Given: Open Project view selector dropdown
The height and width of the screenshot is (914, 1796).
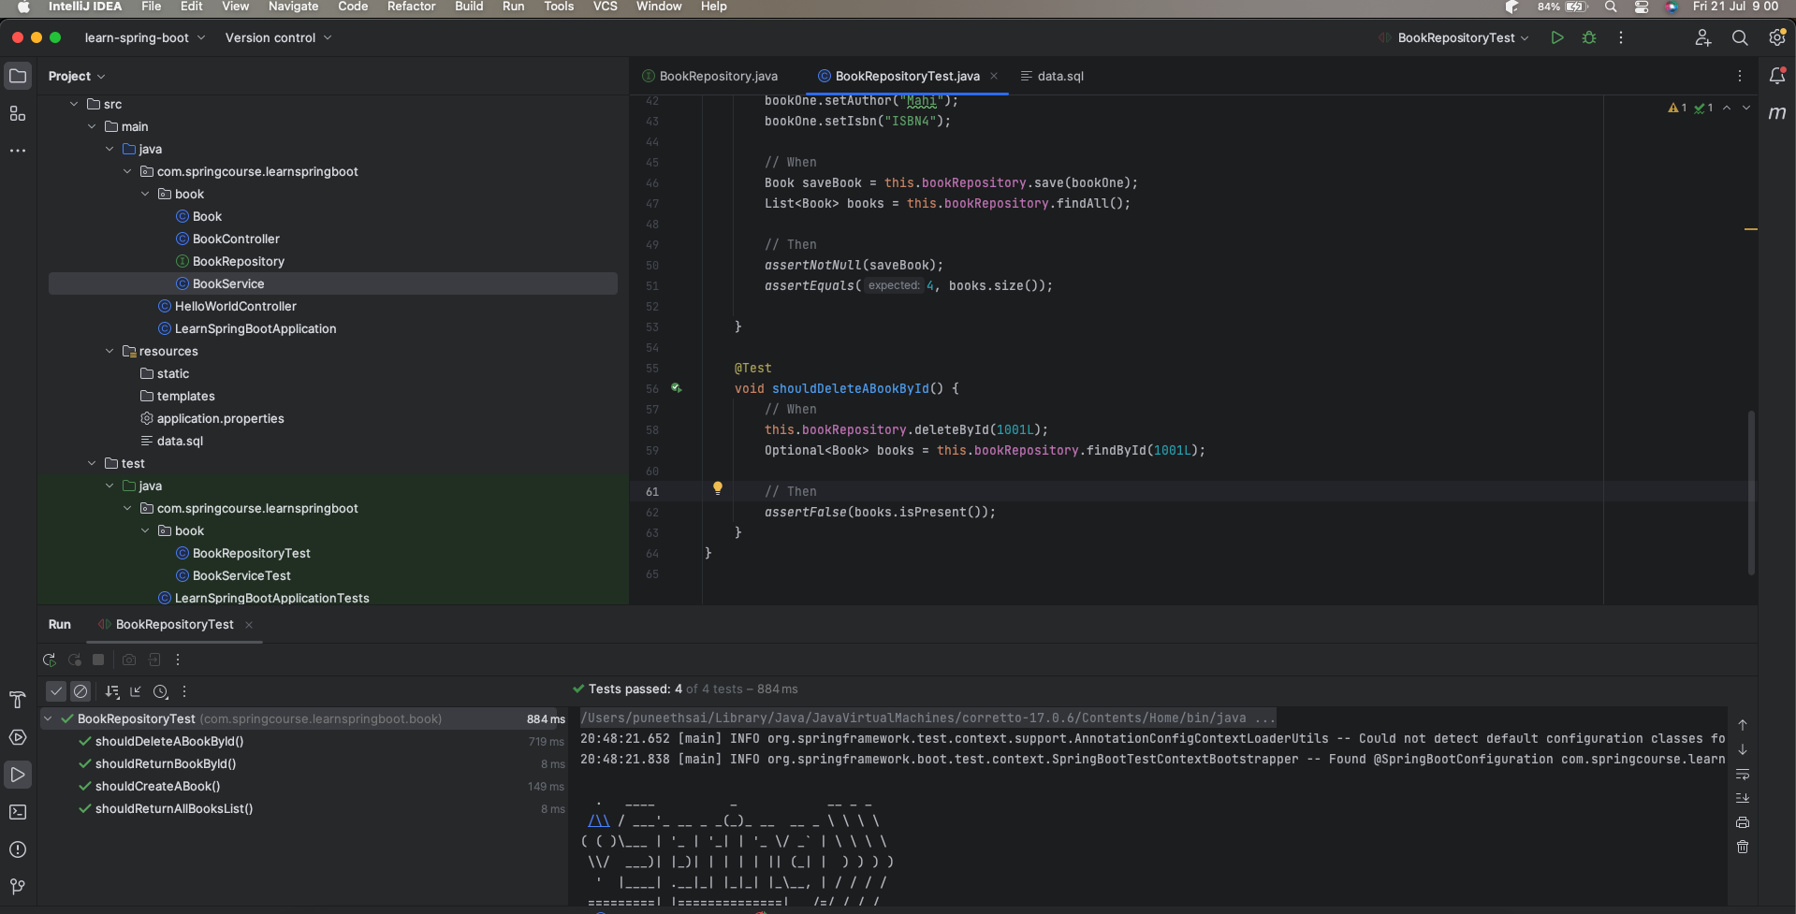Looking at the screenshot, I should click(x=77, y=76).
